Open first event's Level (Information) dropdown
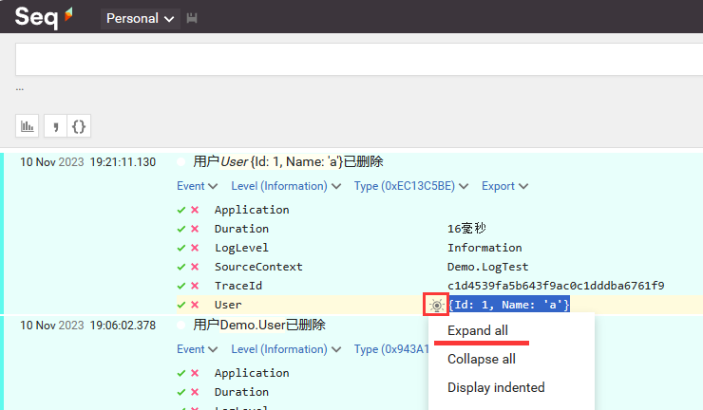Image resolution: width=703 pixels, height=410 pixels. 286,186
